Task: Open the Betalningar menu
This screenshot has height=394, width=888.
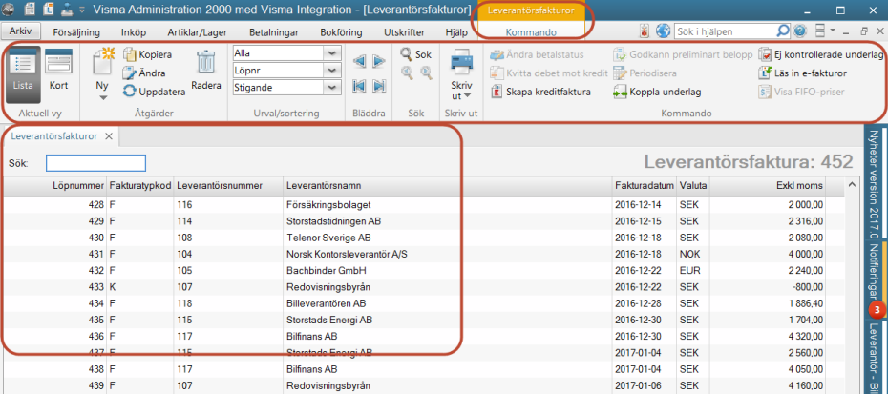Action: coord(273,32)
